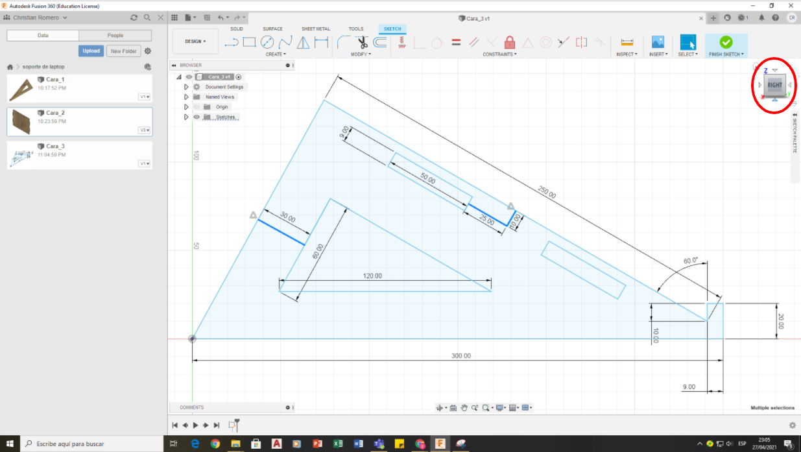The image size is (801, 452).
Task: Click the Look At tool
Action: (x=453, y=408)
